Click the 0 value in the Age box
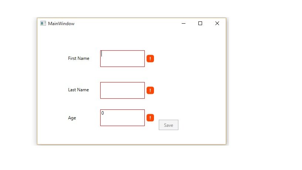Image resolution: width=302 pixels, height=170 pixels. pyautogui.click(x=103, y=113)
